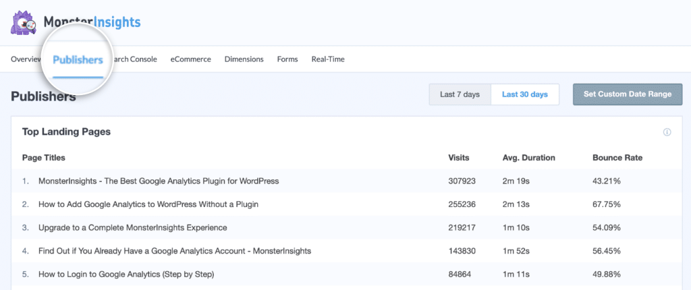Viewport: 691px width, 290px height.
Task: Click the duration value 1m 11s
Action: [x=516, y=274]
